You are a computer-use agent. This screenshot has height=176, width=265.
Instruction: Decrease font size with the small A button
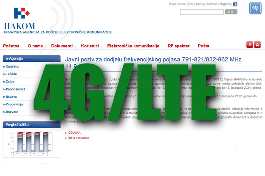(x=250, y=45)
